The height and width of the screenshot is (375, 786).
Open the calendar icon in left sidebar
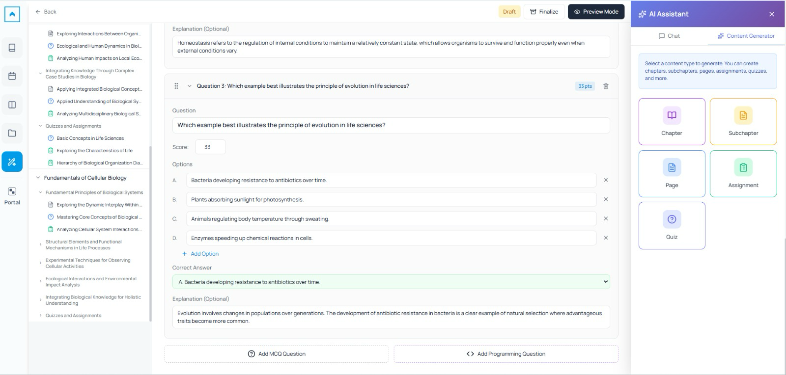[12, 76]
